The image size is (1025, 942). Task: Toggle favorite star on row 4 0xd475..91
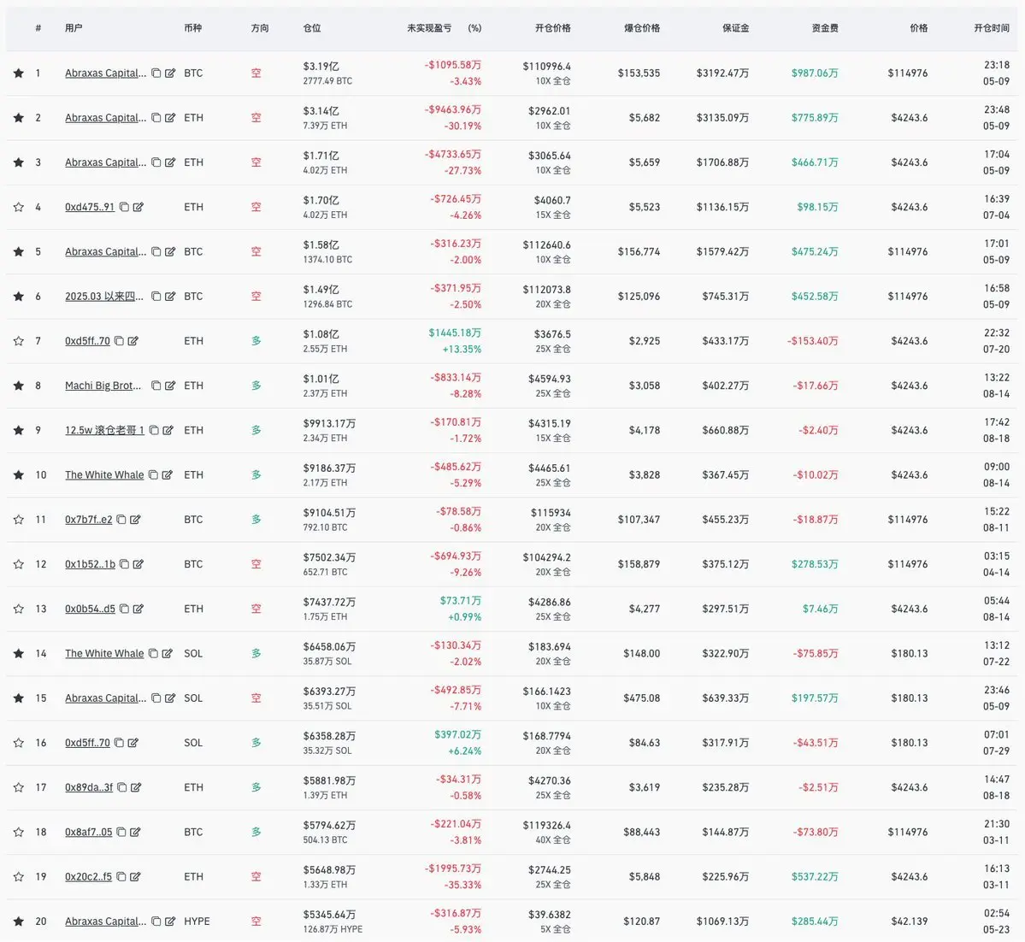pyautogui.click(x=18, y=207)
